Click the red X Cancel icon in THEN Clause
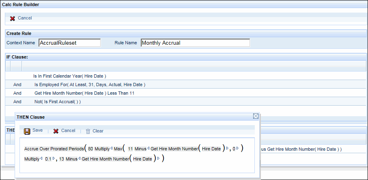 tap(56, 131)
